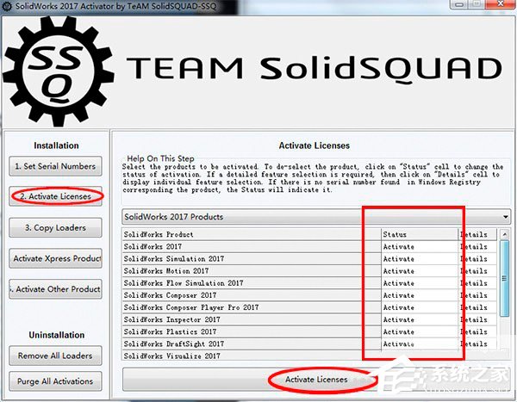Select the SolidWorks DraftSight 2017 row
This screenshot has width=517, height=402.
(x=252, y=344)
